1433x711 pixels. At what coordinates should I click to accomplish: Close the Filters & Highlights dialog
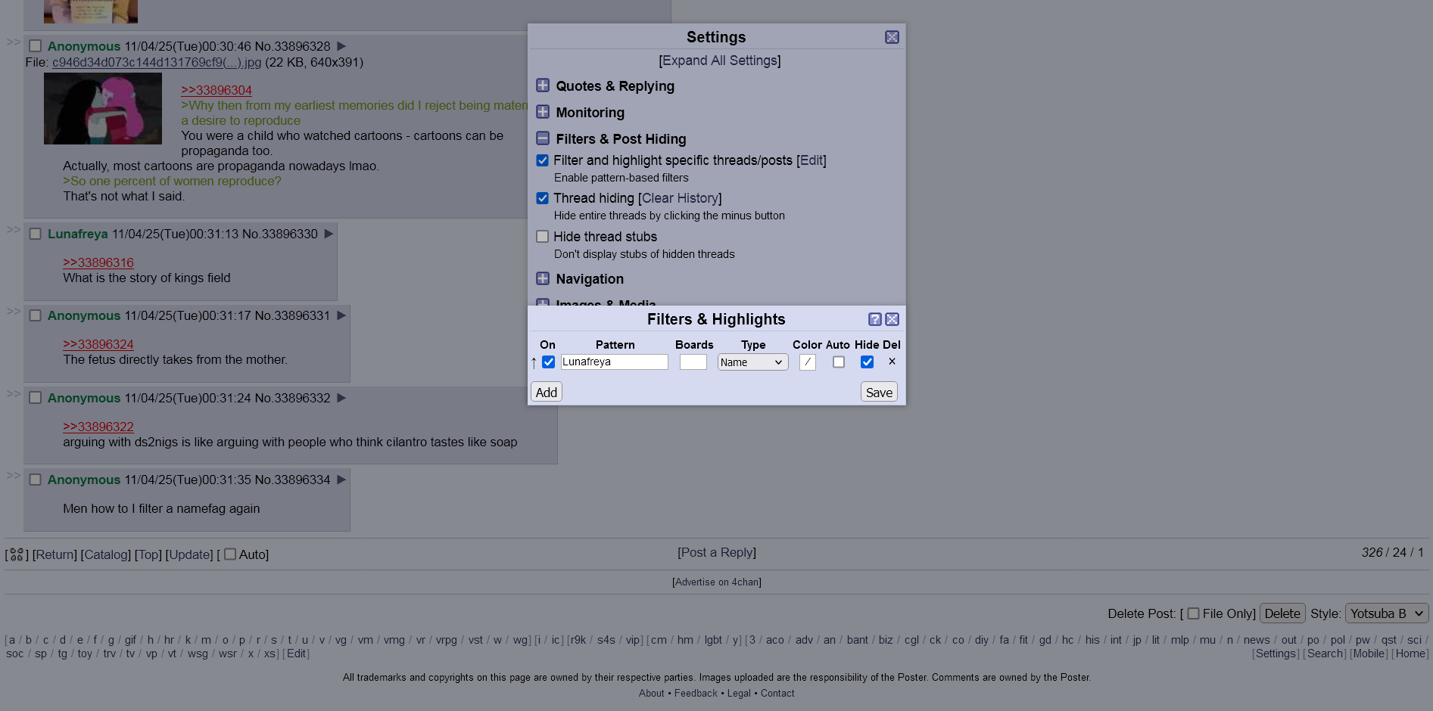pyautogui.click(x=893, y=319)
